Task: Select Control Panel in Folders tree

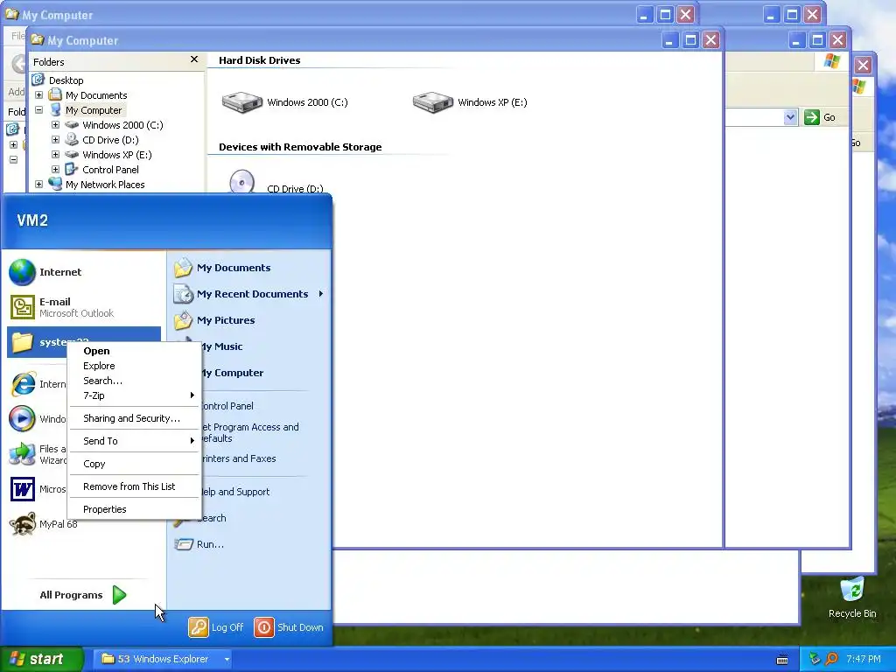Action: pyautogui.click(x=110, y=170)
